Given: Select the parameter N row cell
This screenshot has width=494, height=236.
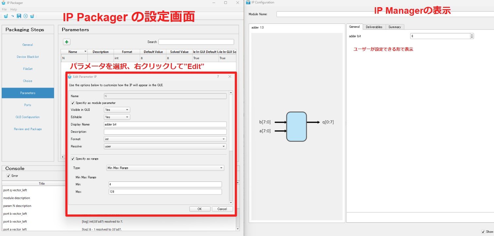Looking at the screenshot, I should click(74, 58).
